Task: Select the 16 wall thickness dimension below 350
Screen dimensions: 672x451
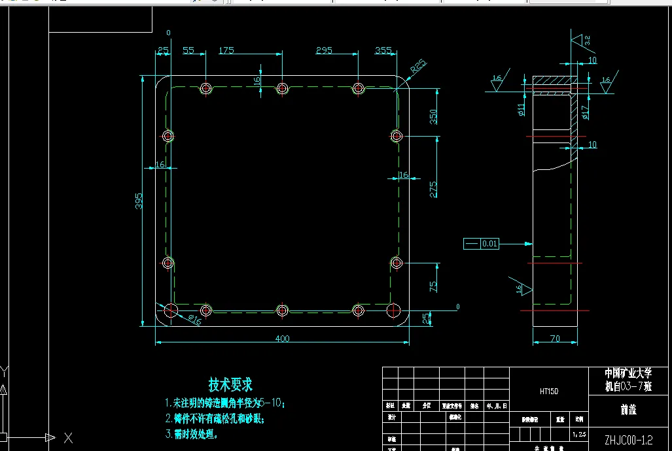Action: (404, 175)
